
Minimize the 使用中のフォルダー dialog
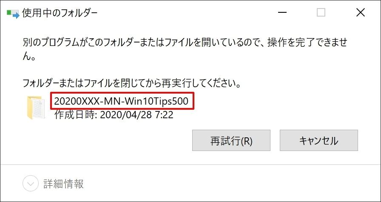click(282, 13)
